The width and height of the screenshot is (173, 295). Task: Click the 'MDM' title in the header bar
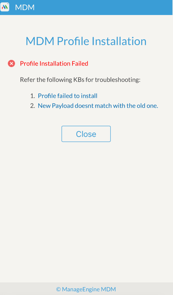pos(25,7)
